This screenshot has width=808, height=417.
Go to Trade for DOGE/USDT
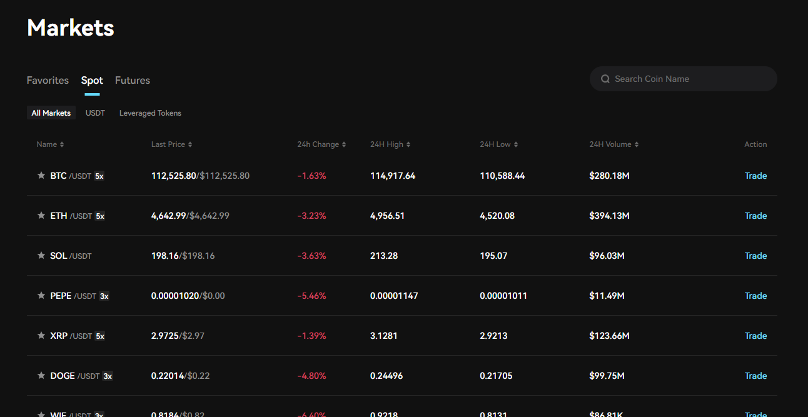755,376
